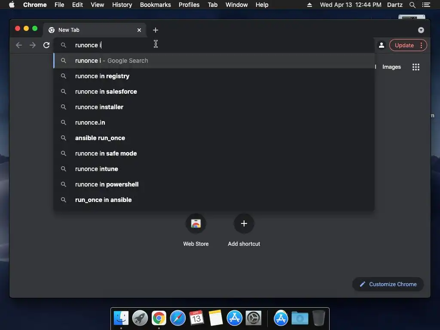Viewport: 440px width, 330px height.
Task: Open the Help menu
Action: [262, 5]
